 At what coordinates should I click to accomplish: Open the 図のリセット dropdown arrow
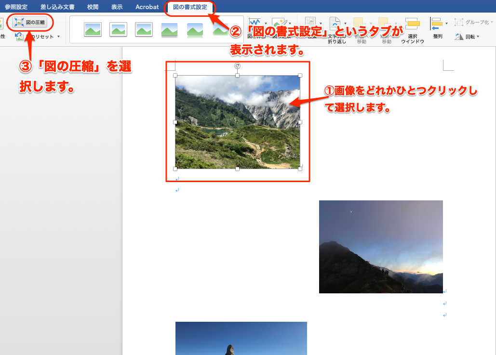point(58,37)
